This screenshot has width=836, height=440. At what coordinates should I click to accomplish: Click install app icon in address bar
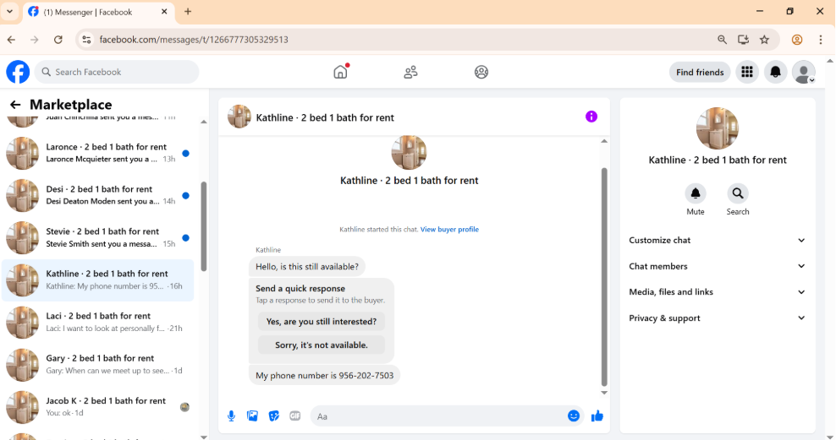click(743, 40)
